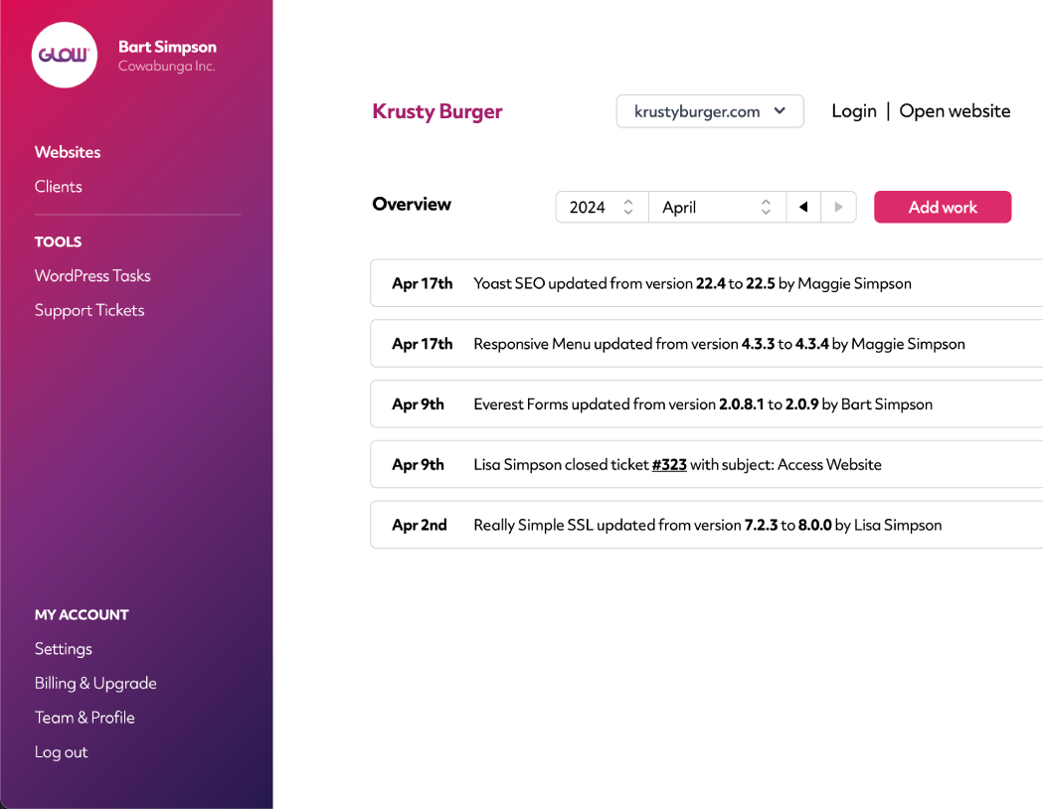Click the Cowabunga Inc. company name
Screen dimensions: 1043x809
[167, 66]
